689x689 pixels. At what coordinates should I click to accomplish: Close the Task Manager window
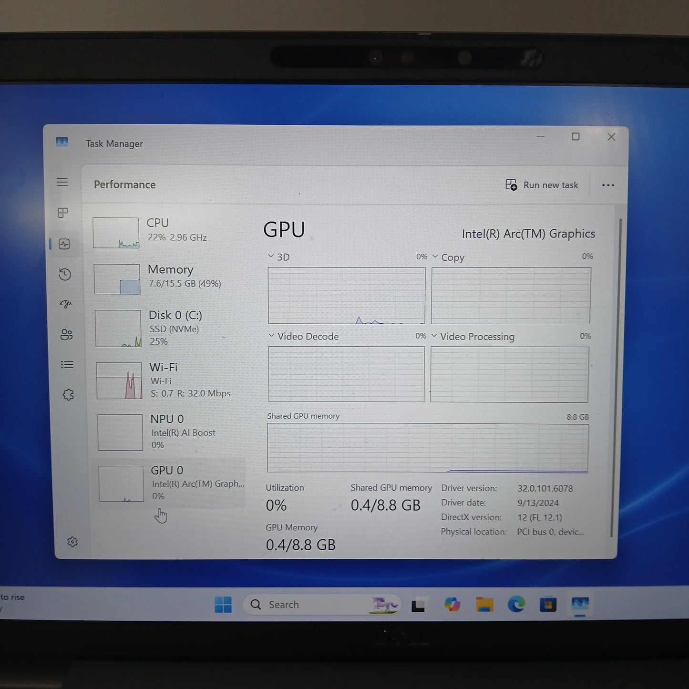tap(611, 137)
